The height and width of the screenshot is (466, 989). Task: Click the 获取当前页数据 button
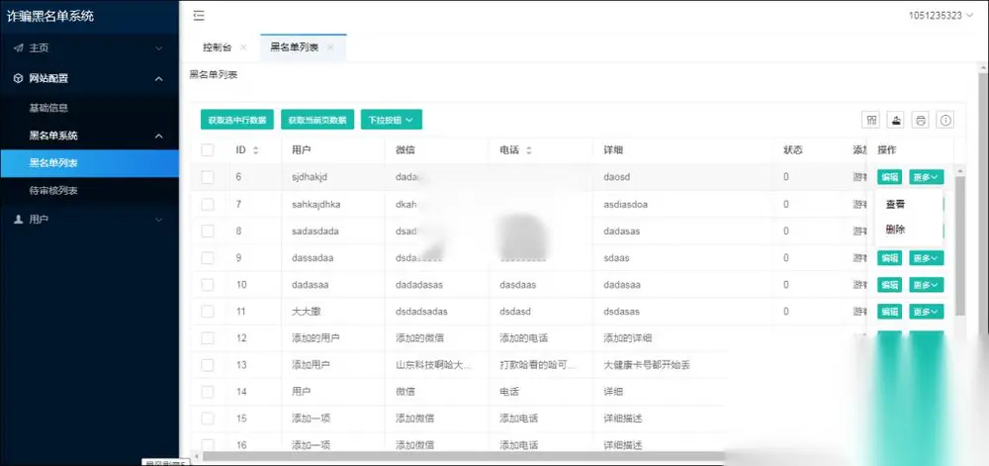[x=317, y=120]
